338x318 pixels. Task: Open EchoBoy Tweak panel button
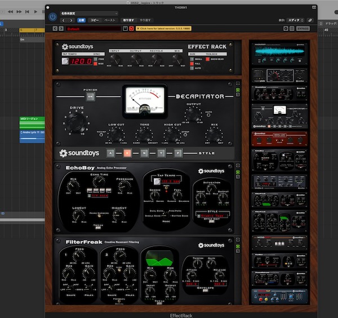pos(98,228)
